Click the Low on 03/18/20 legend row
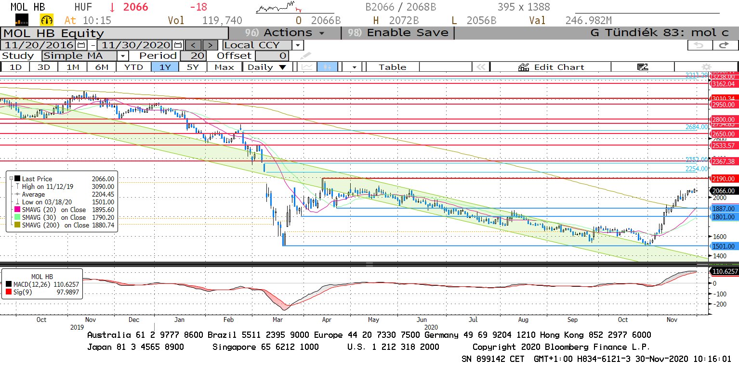The height and width of the screenshot is (373, 739). click(x=65, y=202)
